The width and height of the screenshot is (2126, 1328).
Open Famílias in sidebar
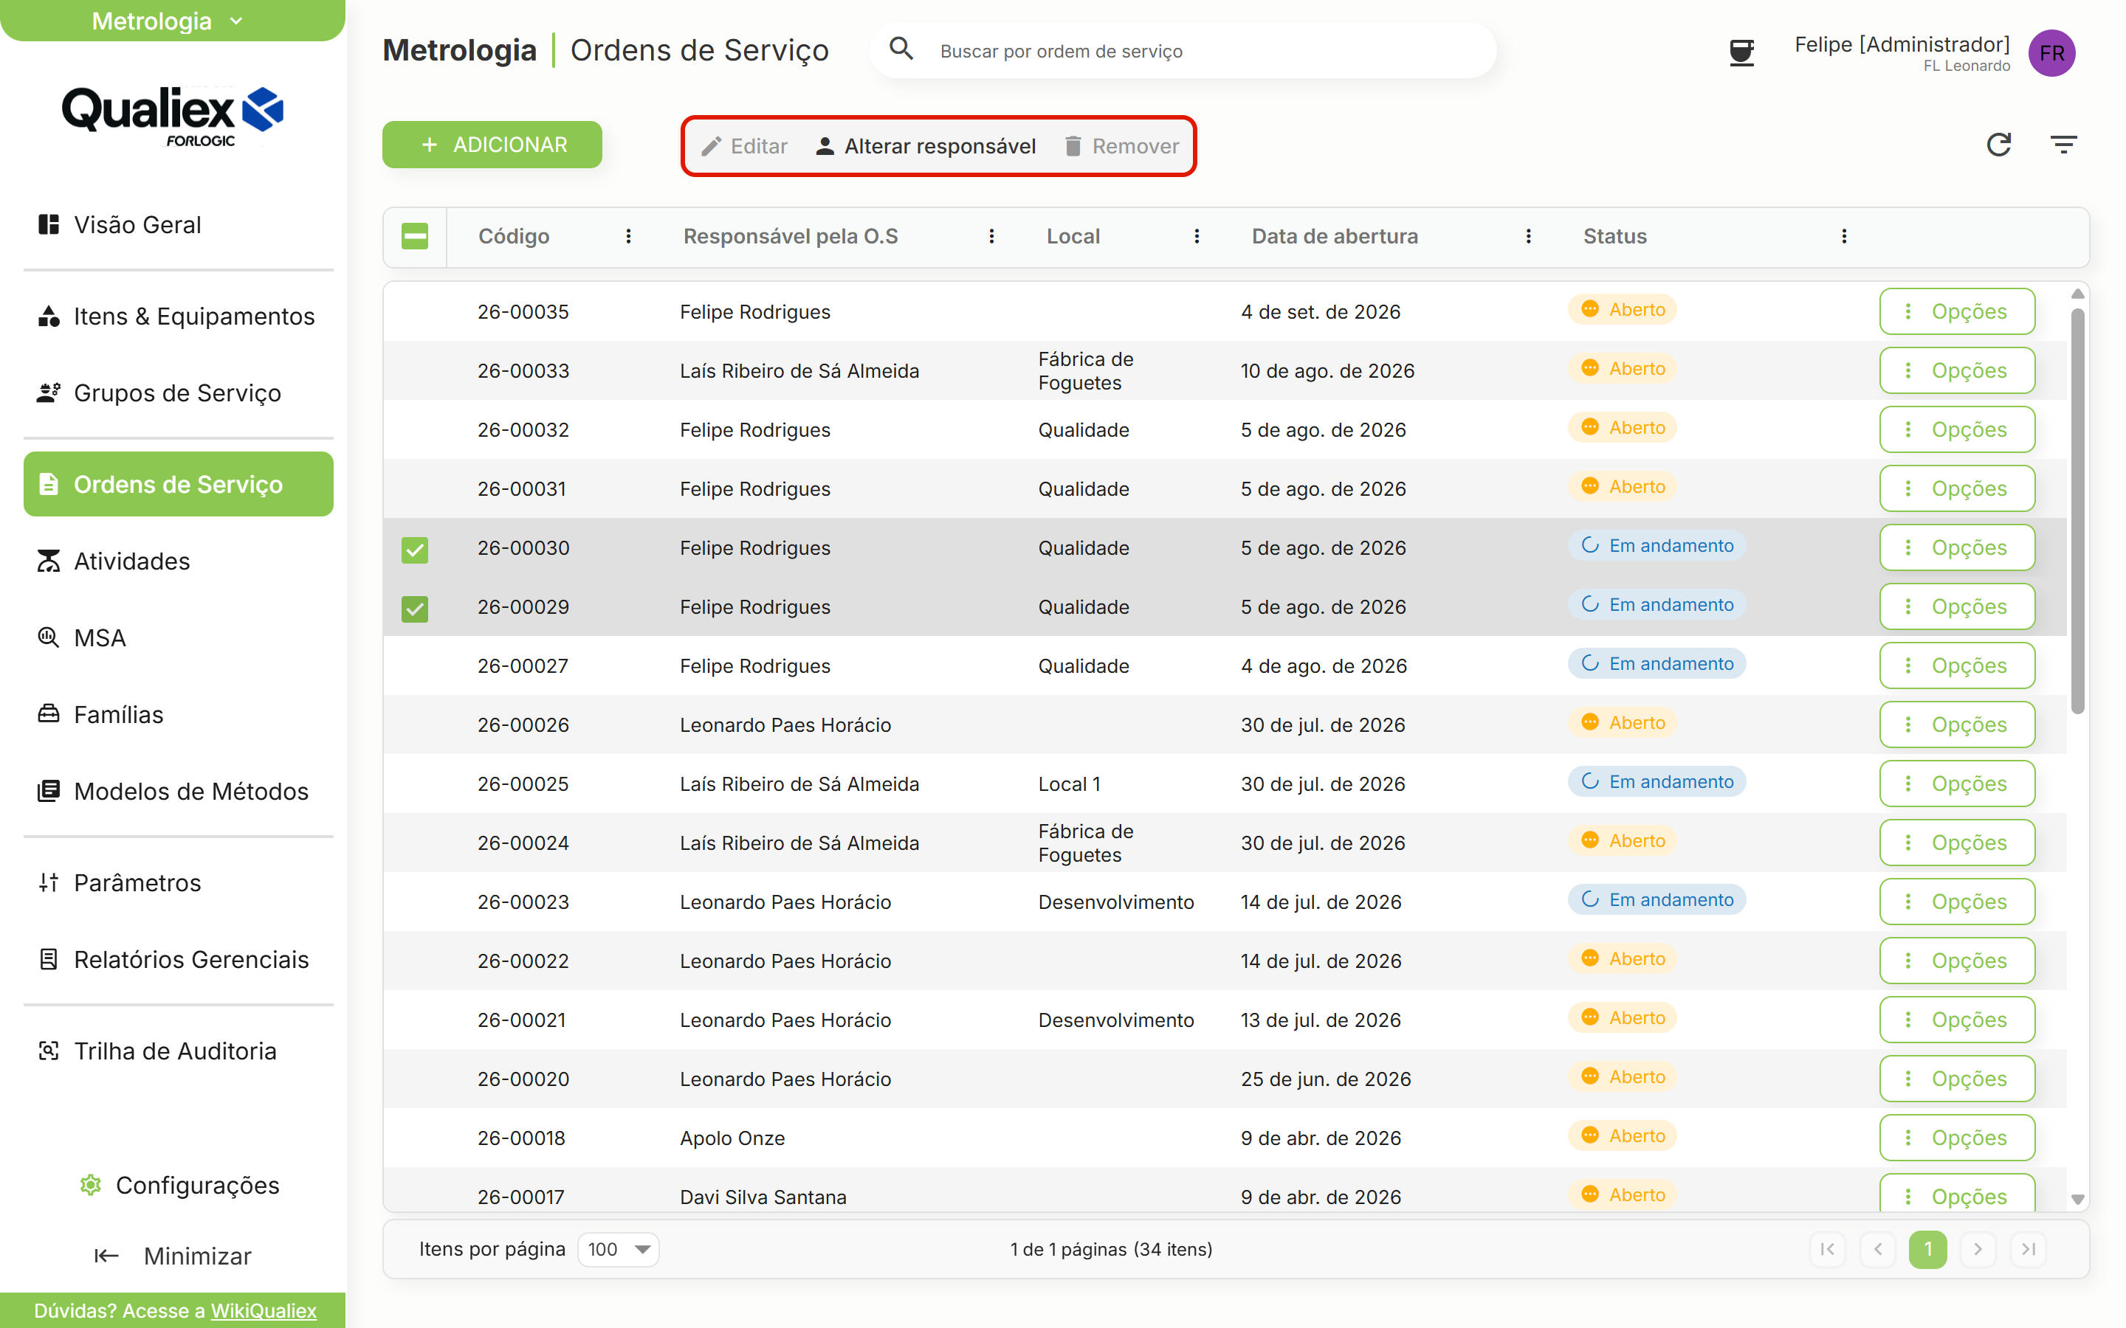179,714
